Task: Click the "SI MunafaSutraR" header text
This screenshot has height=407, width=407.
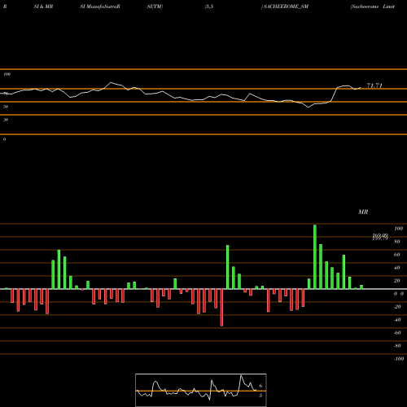Action: coord(100,7)
